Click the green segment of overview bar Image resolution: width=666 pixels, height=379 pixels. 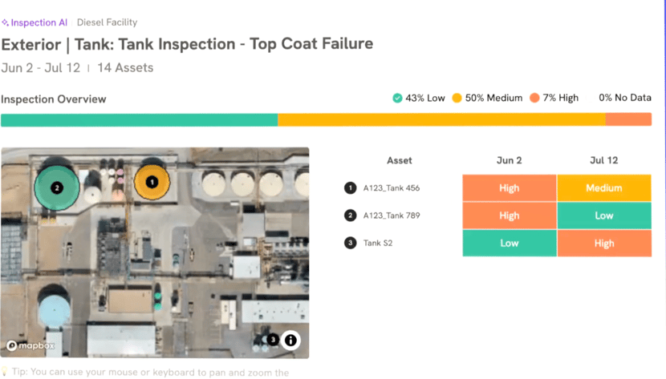click(139, 120)
